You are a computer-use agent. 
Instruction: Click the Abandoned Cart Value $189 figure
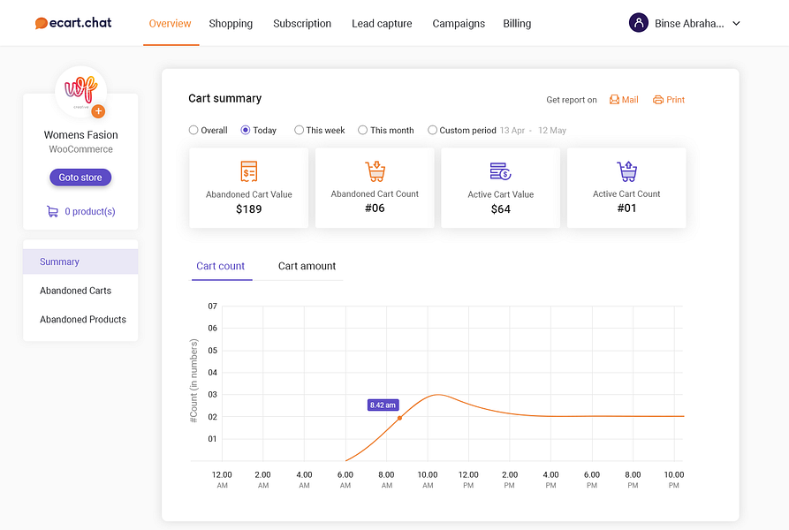[249, 209]
